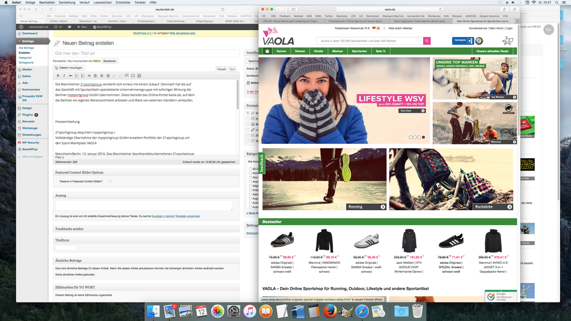
Task: Open GIMP from the Dock
Action: (346, 312)
